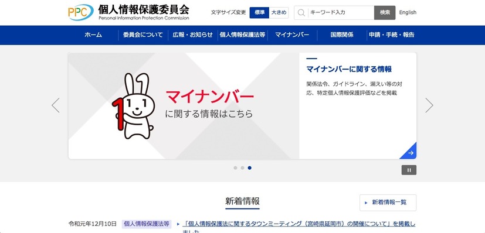The image size is (485, 233).
Task: Set font size to 標準
Action: tap(259, 13)
